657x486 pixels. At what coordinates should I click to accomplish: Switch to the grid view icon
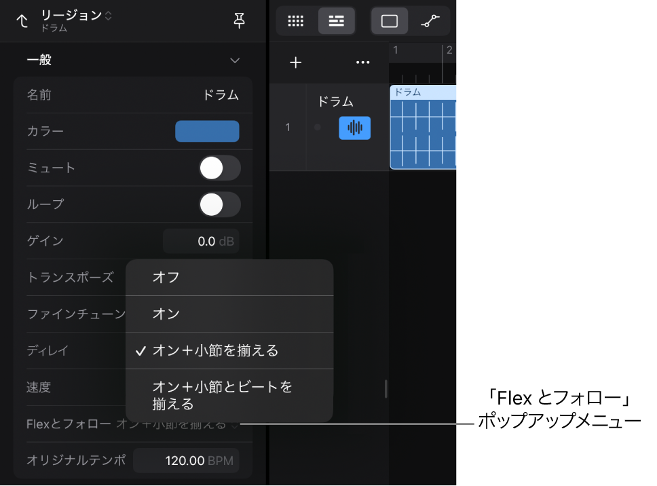[x=295, y=20]
